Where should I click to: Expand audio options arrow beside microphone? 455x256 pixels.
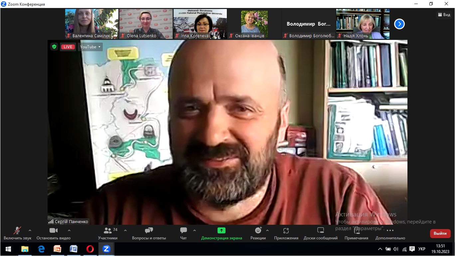coord(30,230)
